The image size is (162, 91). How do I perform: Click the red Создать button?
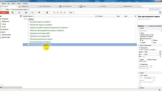pyautogui.click(x=4, y=13)
